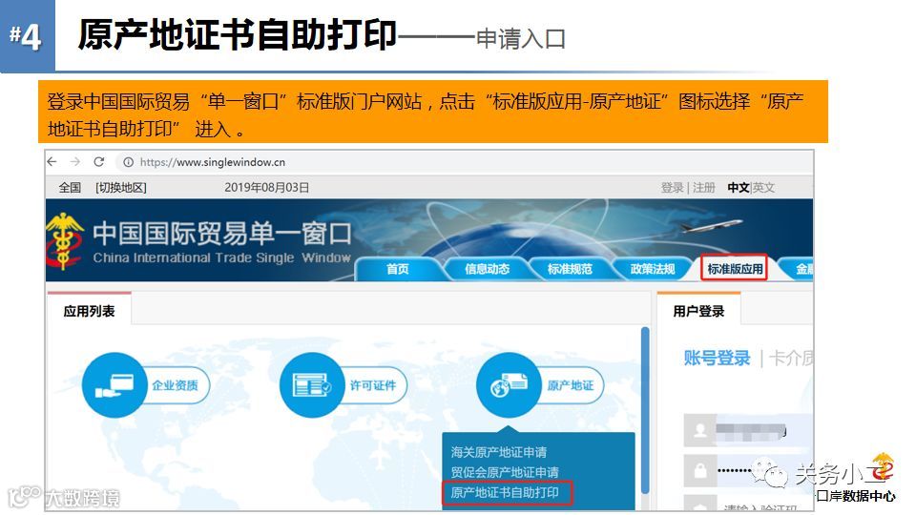Choose 贸促会原产地证申请 from the dropdown

(505, 472)
